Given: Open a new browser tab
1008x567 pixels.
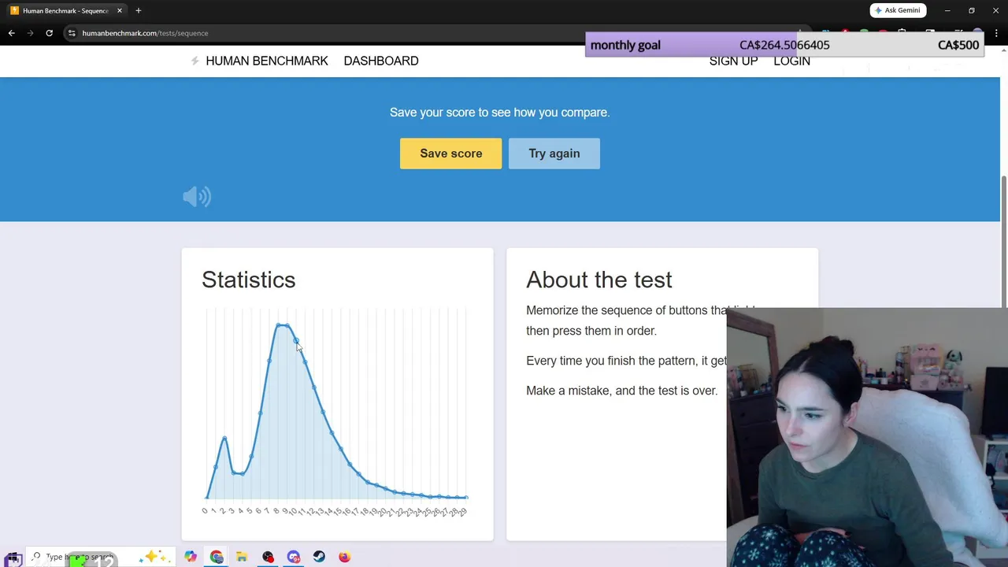Looking at the screenshot, I should tap(139, 10).
